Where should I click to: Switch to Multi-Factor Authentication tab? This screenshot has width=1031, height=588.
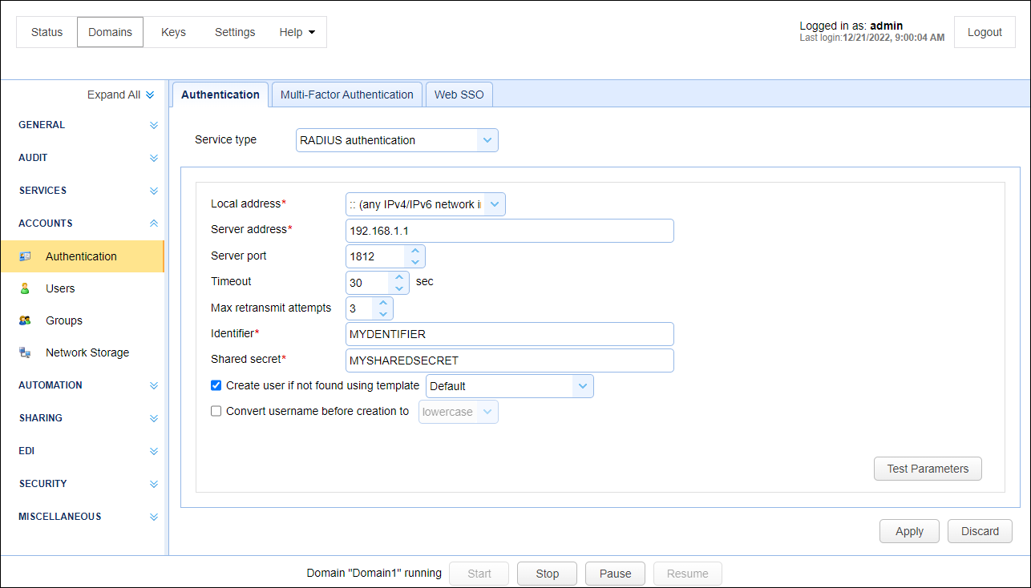pos(346,95)
